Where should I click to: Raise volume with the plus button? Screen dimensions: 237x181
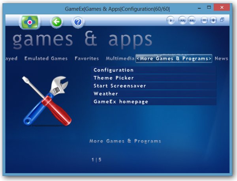tap(213, 20)
